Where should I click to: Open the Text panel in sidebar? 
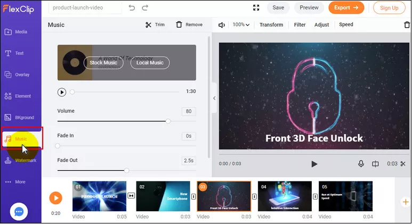coord(14,53)
